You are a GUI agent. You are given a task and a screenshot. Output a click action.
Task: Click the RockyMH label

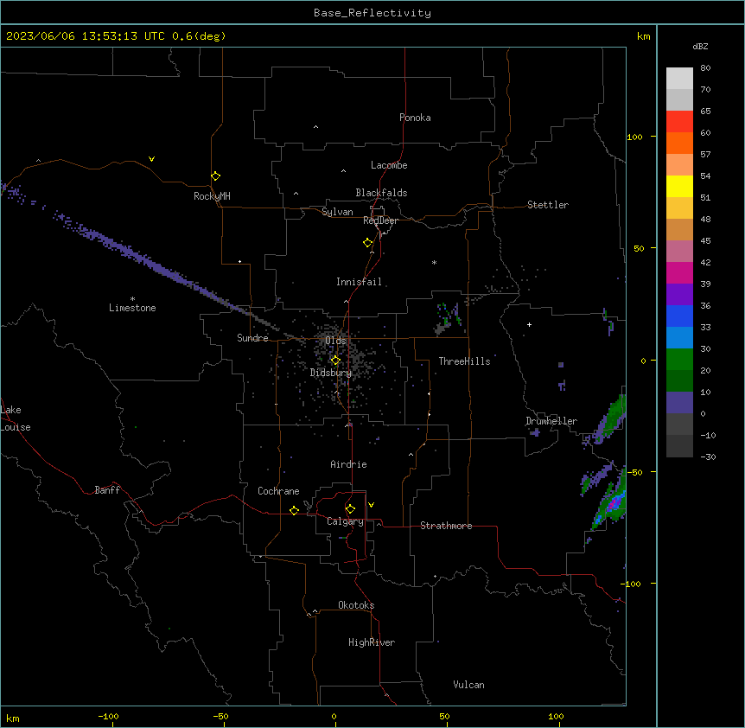(x=212, y=196)
